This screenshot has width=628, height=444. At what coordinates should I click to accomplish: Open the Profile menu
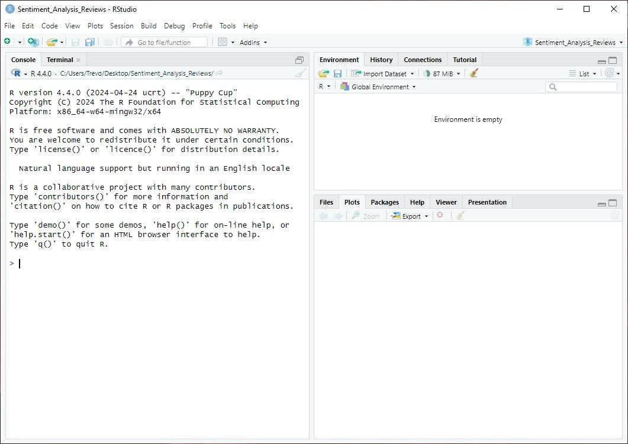tap(202, 26)
